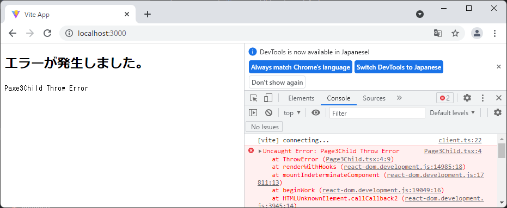Click the browser back arrow

(x=13, y=33)
